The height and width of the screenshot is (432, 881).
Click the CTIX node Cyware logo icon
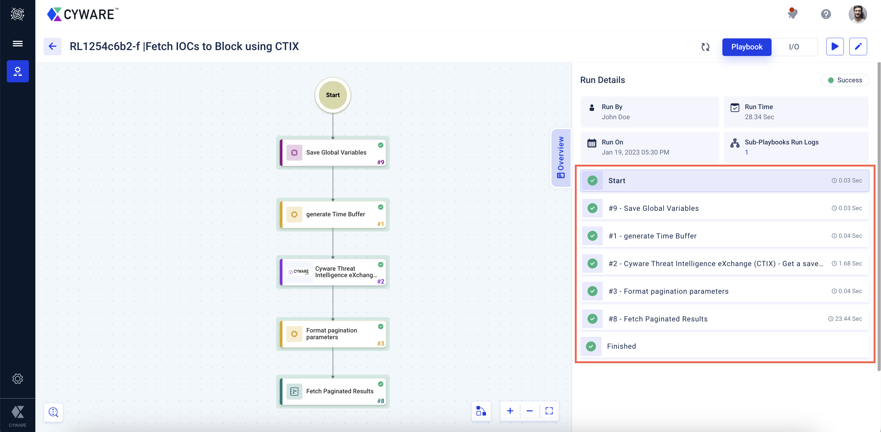pos(298,272)
